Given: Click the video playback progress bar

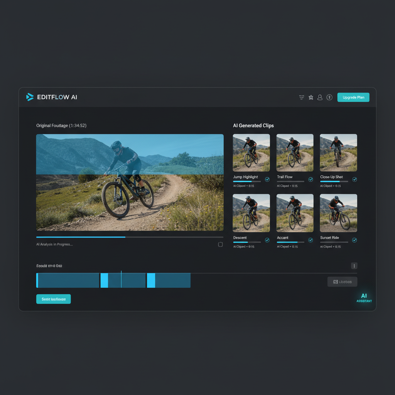Looking at the screenshot, I should tap(130, 237).
